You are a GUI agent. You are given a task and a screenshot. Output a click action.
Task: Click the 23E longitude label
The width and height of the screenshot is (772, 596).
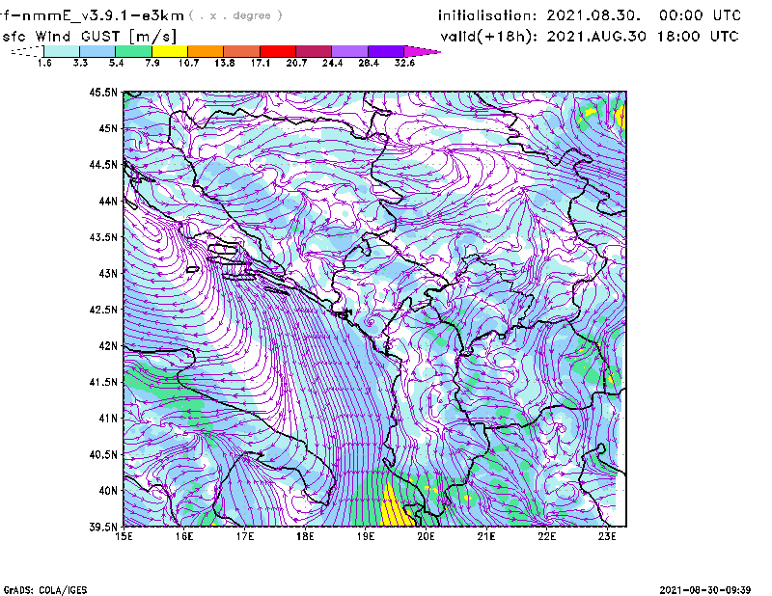[607, 536]
